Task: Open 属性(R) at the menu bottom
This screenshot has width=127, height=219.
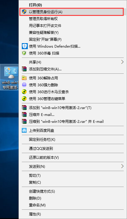Action: pyautogui.click(x=35, y=214)
